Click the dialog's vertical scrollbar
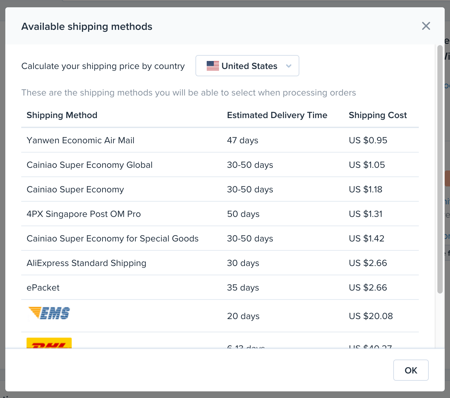The width and height of the screenshot is (450, 398). click(440, 169)
